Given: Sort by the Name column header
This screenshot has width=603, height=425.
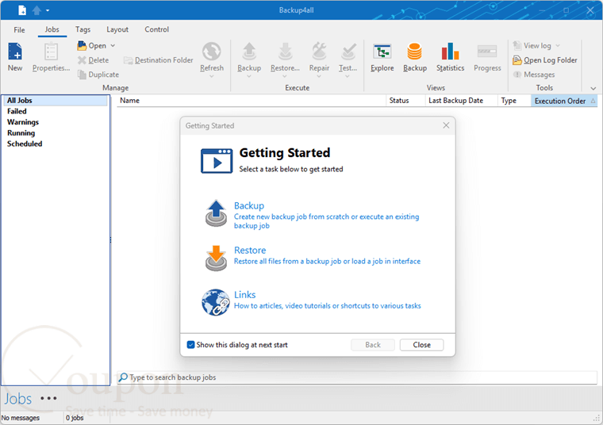Looking at the screenshot, I should coord(252,101).
